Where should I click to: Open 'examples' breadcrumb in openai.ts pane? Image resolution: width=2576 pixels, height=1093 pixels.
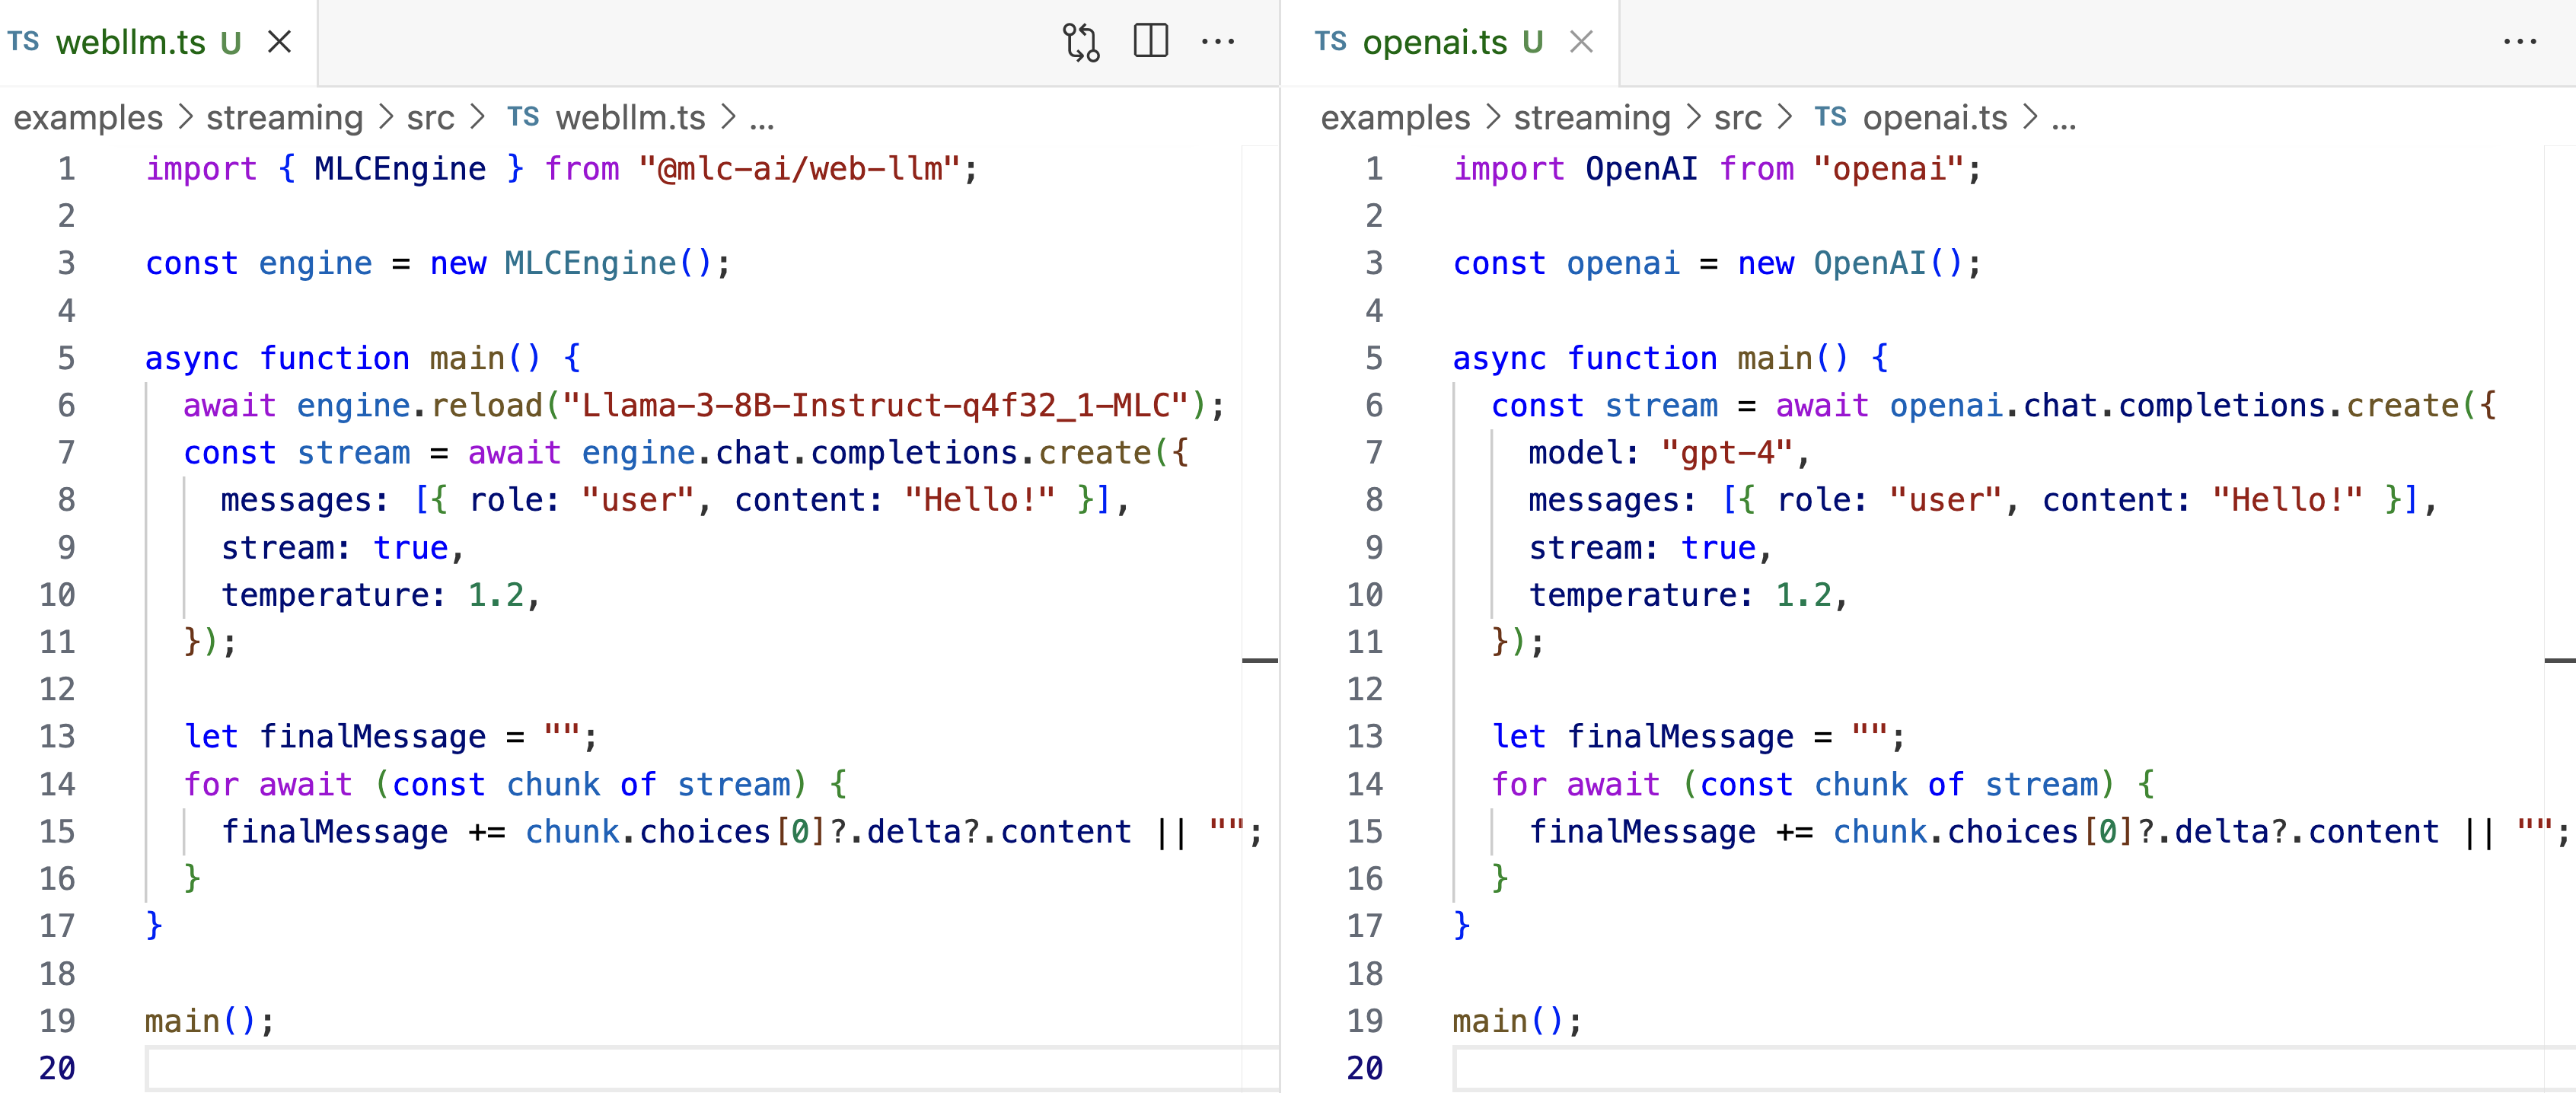(1395, 118)
